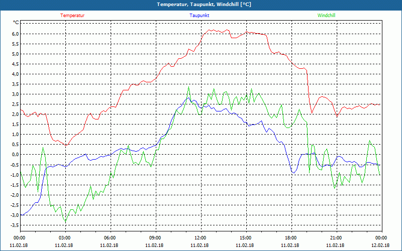Click the "-1,5" y-axis value
This screenshot has height=251, width=402.
click(x=15, y=185)
